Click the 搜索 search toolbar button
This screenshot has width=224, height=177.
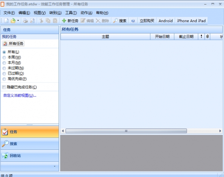click(x=120, y=21)
